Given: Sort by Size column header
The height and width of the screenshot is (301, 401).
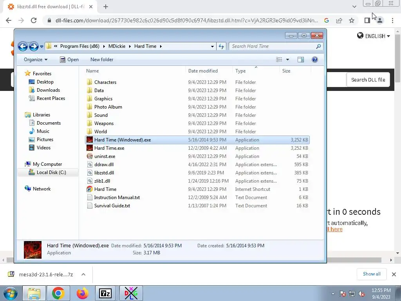Looking at the screenshot, I should 286,71.
